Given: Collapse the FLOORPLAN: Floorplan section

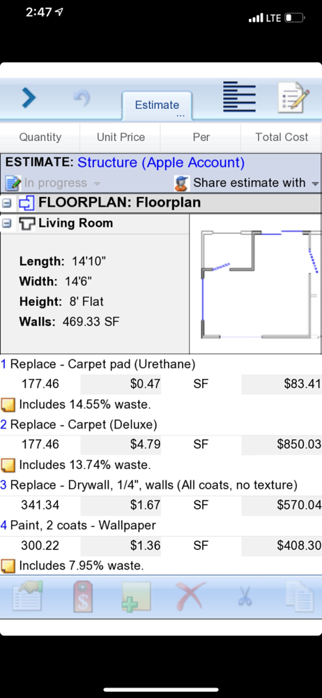Looking at the screenshot, I should 6,203.
